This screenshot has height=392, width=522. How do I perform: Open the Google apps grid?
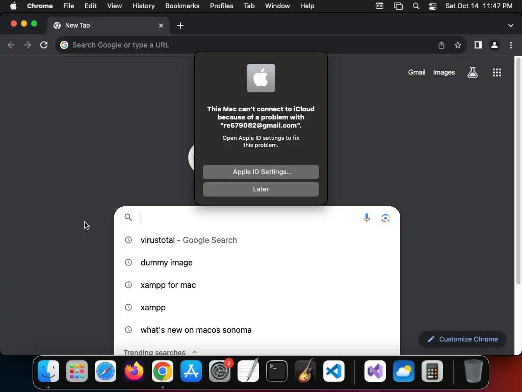[497, 72]
